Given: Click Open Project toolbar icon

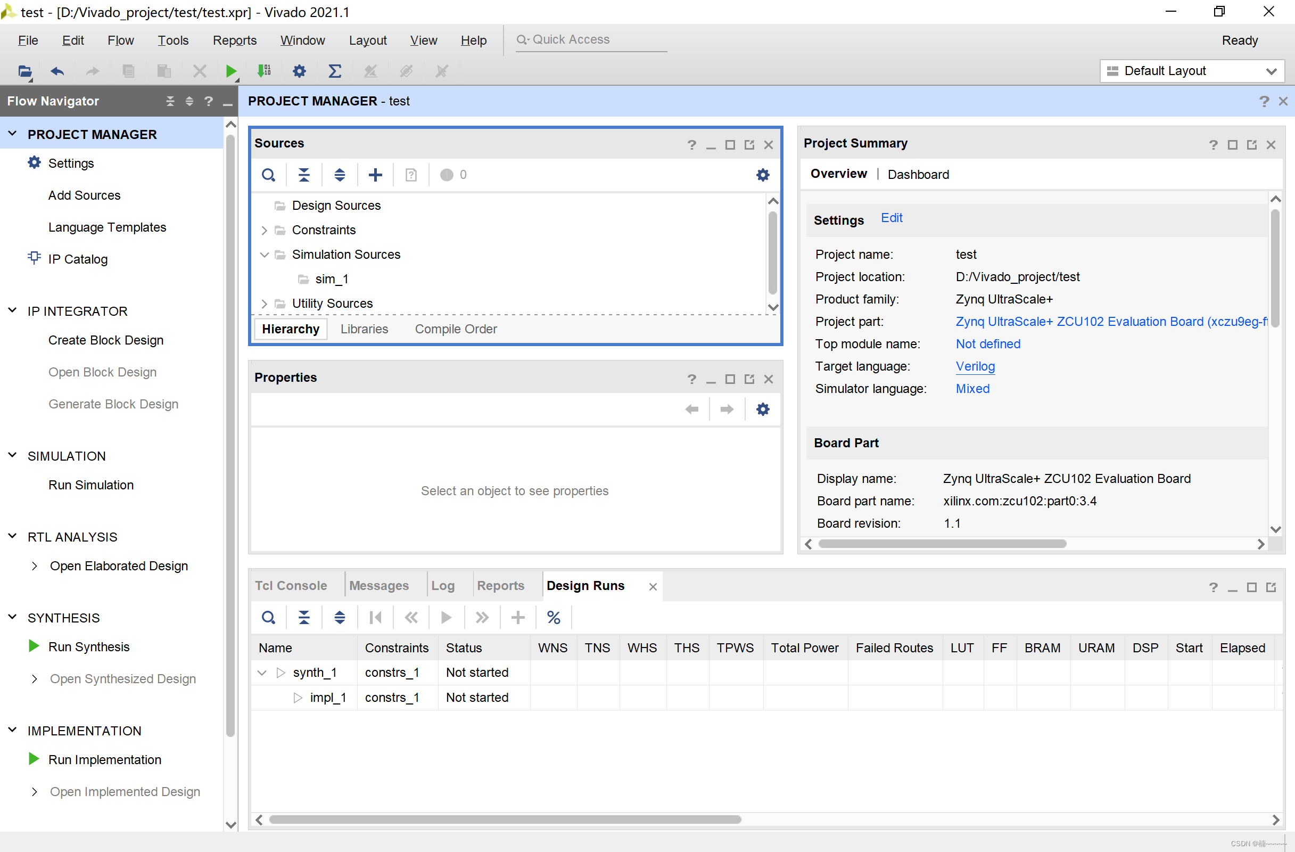Looking at the screenshot, I should point(24,71).
